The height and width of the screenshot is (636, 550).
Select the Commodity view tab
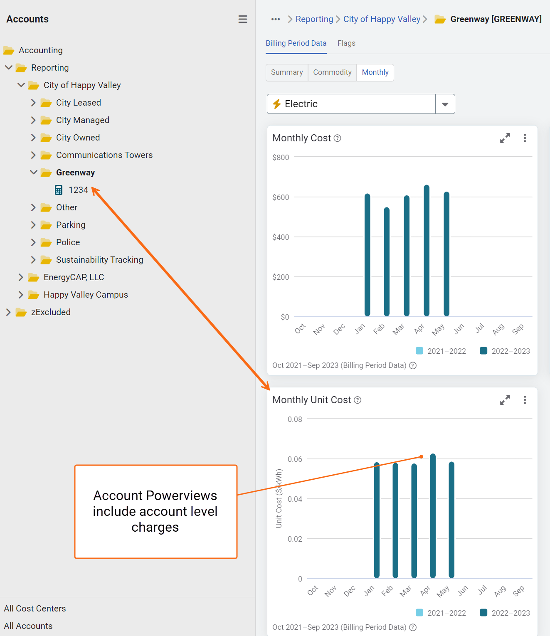332,72
